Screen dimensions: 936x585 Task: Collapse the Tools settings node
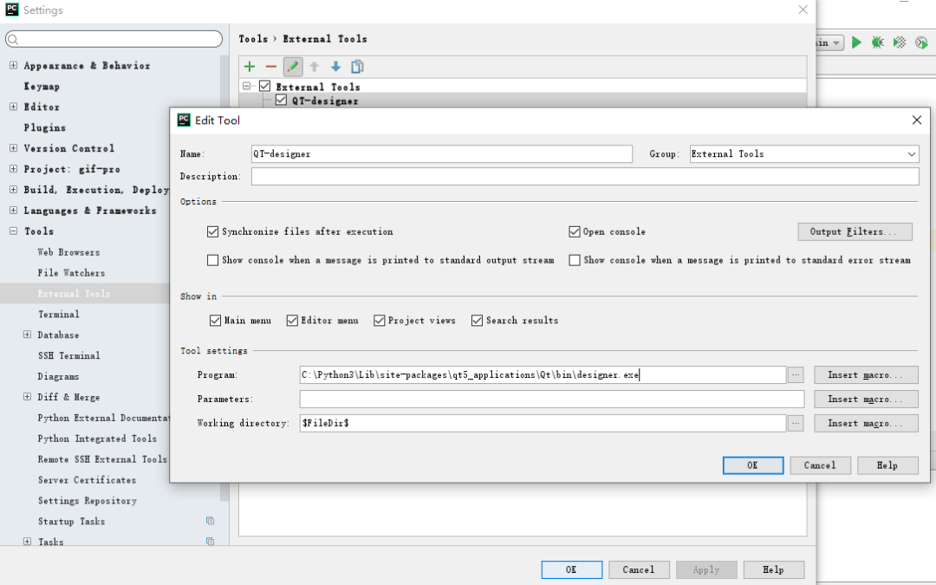13,231
